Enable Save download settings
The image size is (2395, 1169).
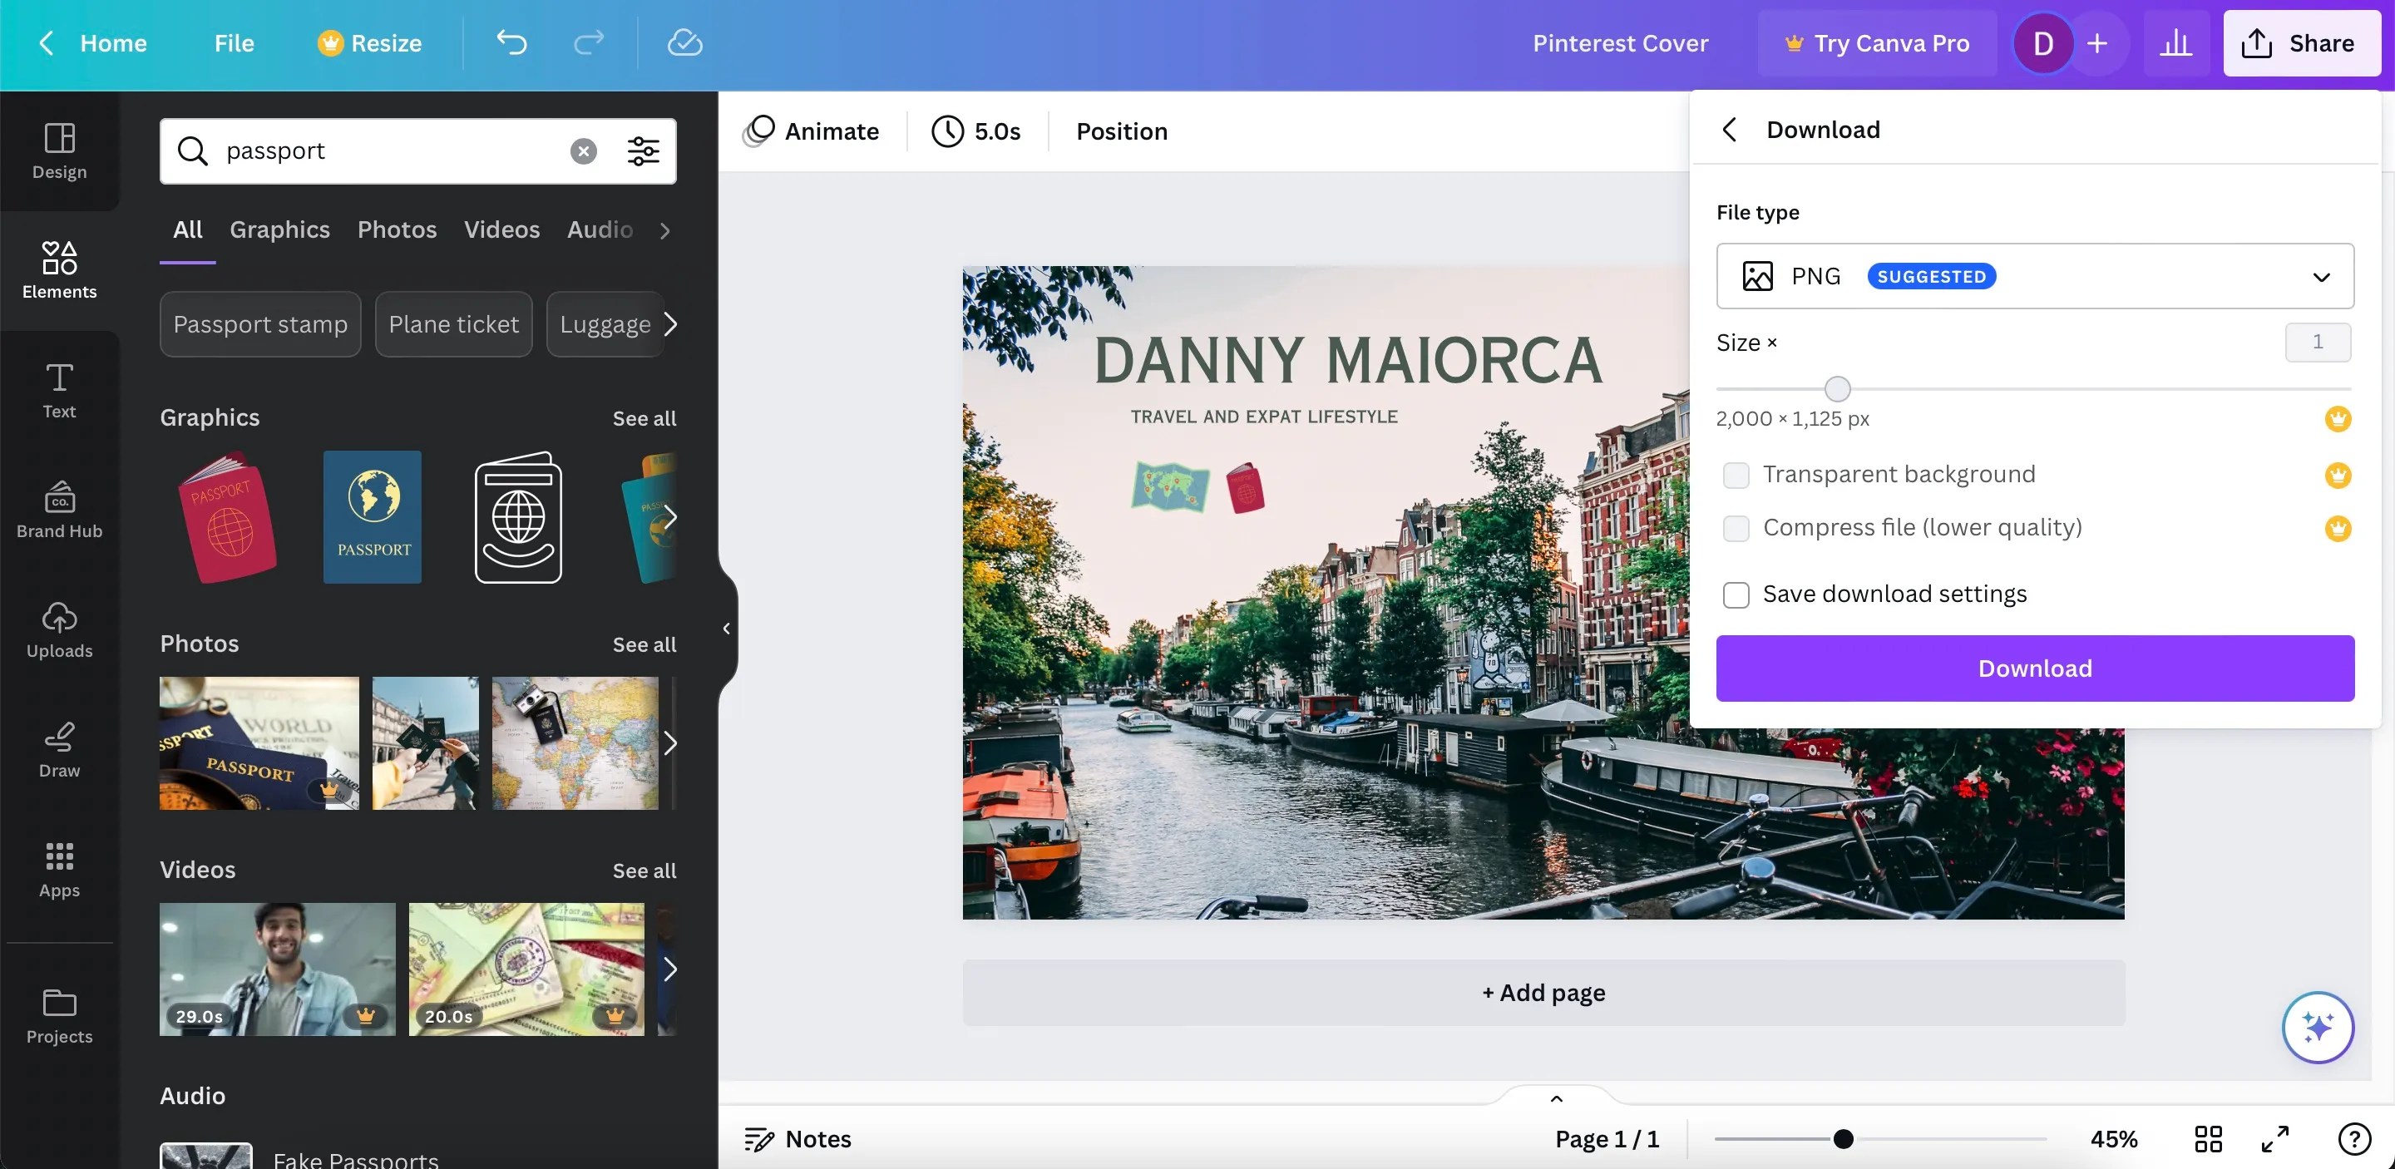pyautogui.click(x=1735, y=594)
